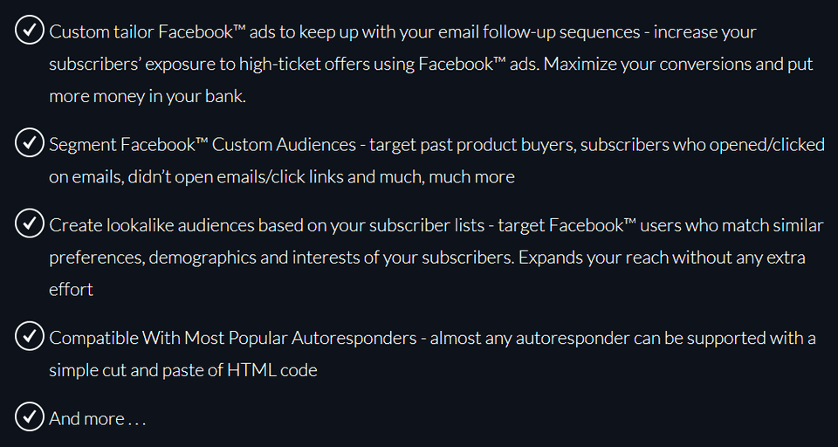Click the phrase "email follow-up sequences"
This screenshot has height=447, width=838.
(543, 32)
